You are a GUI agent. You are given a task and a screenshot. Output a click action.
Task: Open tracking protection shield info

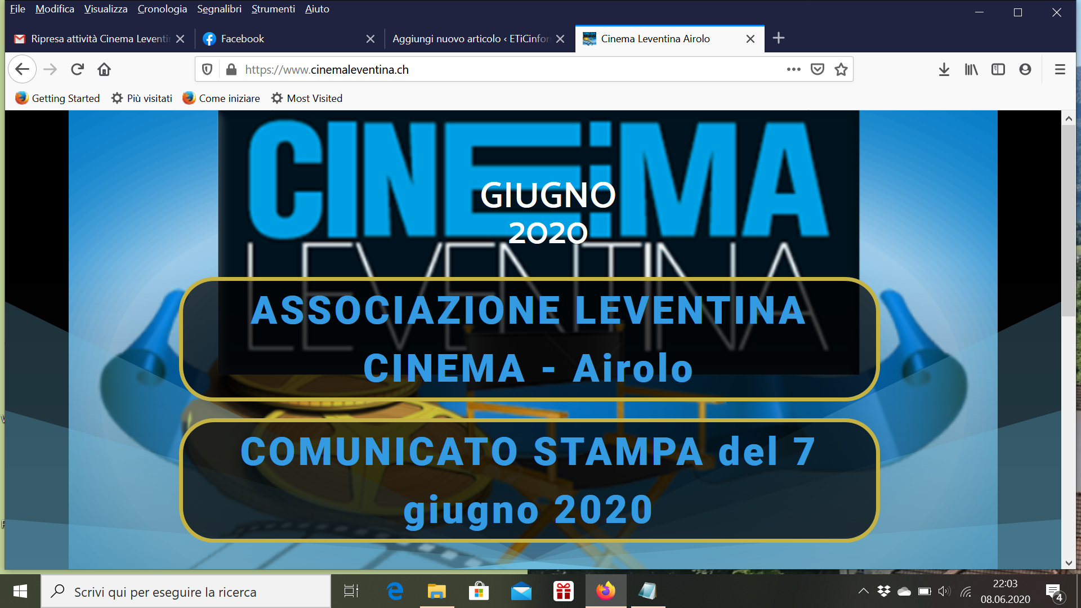point(207,69)
